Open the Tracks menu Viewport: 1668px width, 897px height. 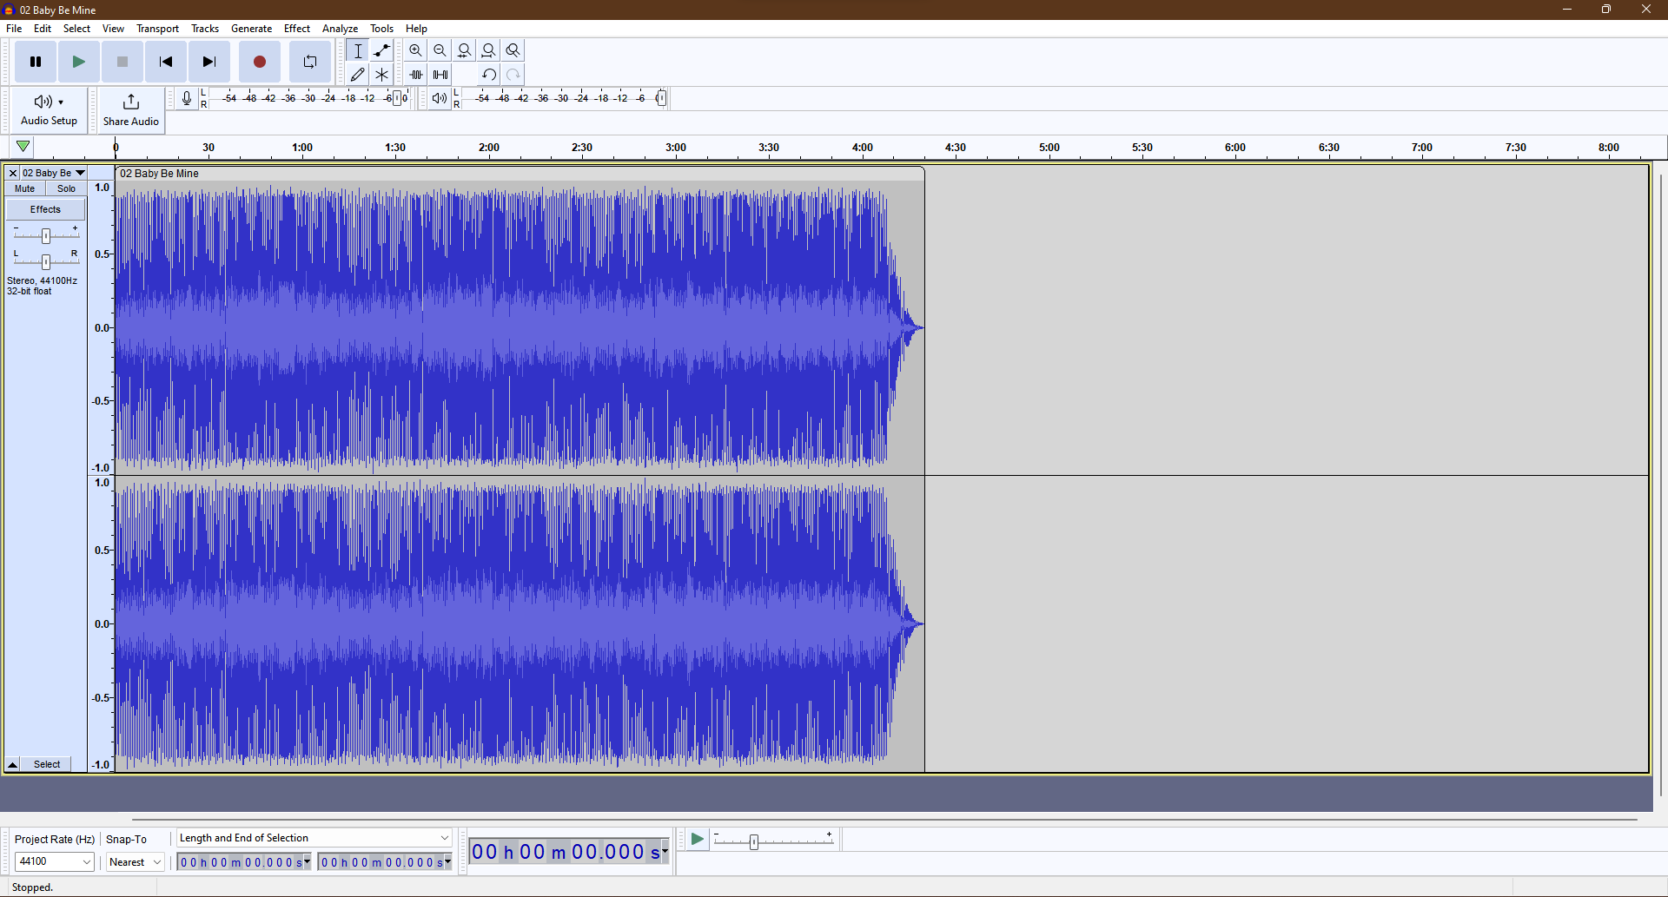coord(205,29)
